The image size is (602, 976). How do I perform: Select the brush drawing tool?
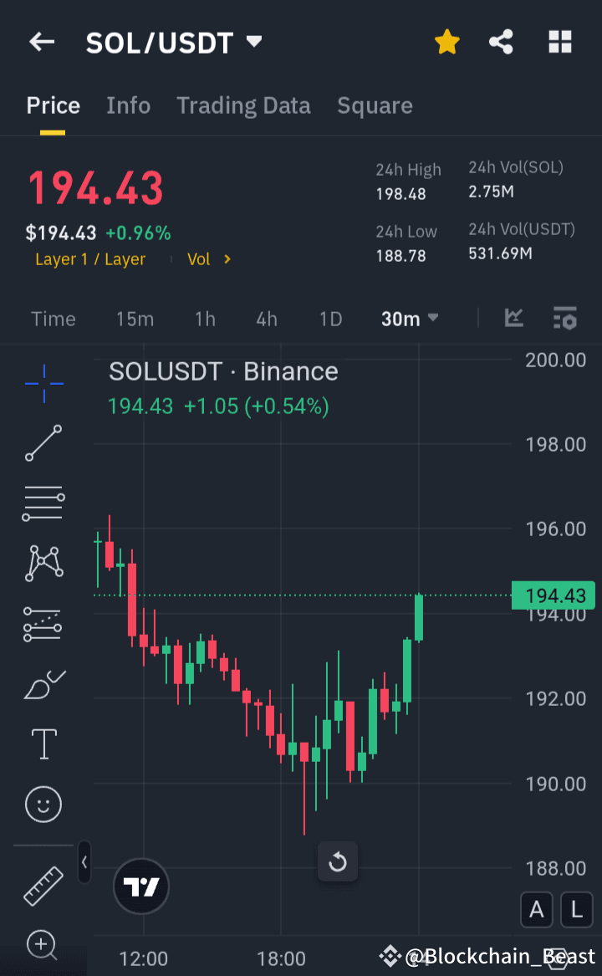point(43,683)
